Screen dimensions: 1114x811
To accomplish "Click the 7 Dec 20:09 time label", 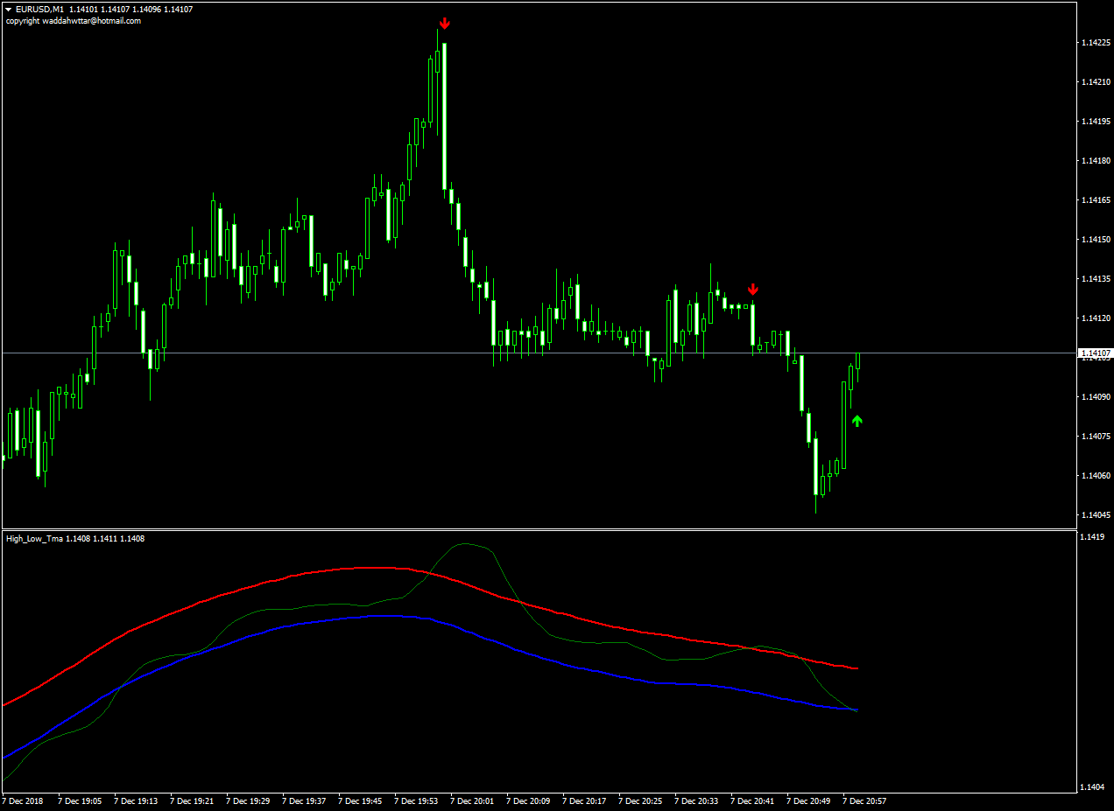I will coord(528,801).
